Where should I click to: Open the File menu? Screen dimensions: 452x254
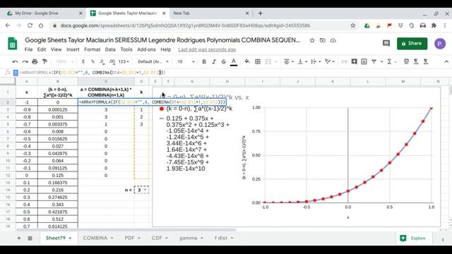click(x=28, y=49)
